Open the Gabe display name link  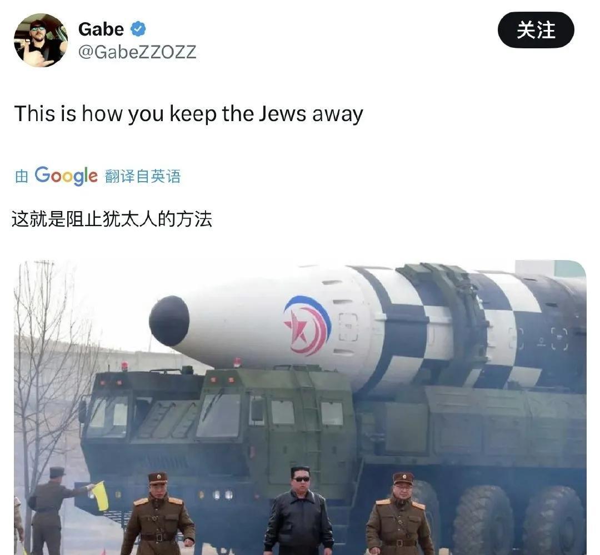coord(101,29)
